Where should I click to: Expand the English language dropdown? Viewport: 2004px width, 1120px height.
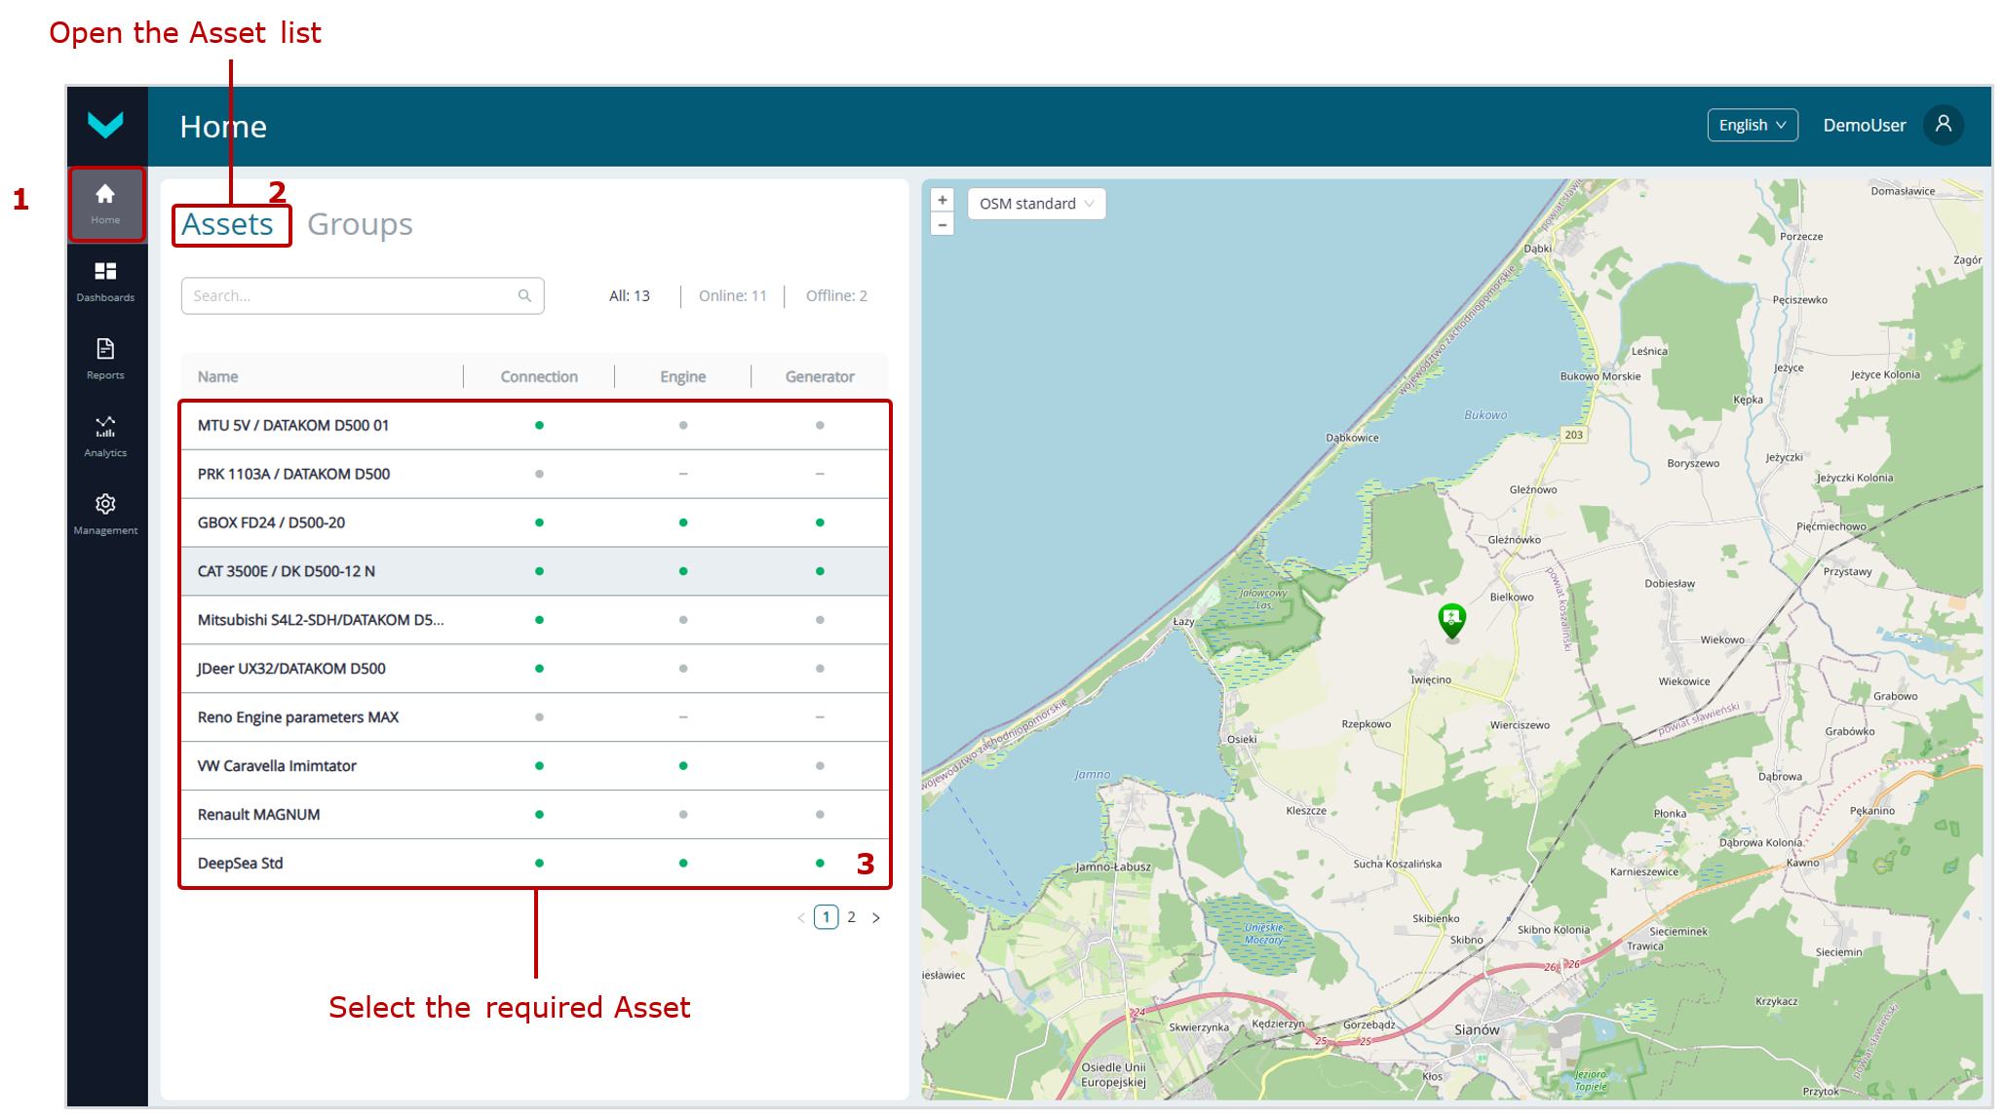tap(1752, 125)
